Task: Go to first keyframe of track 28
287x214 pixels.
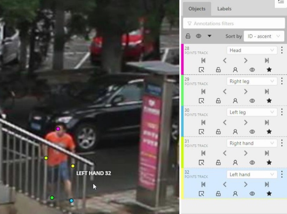Action: (203, 60)
